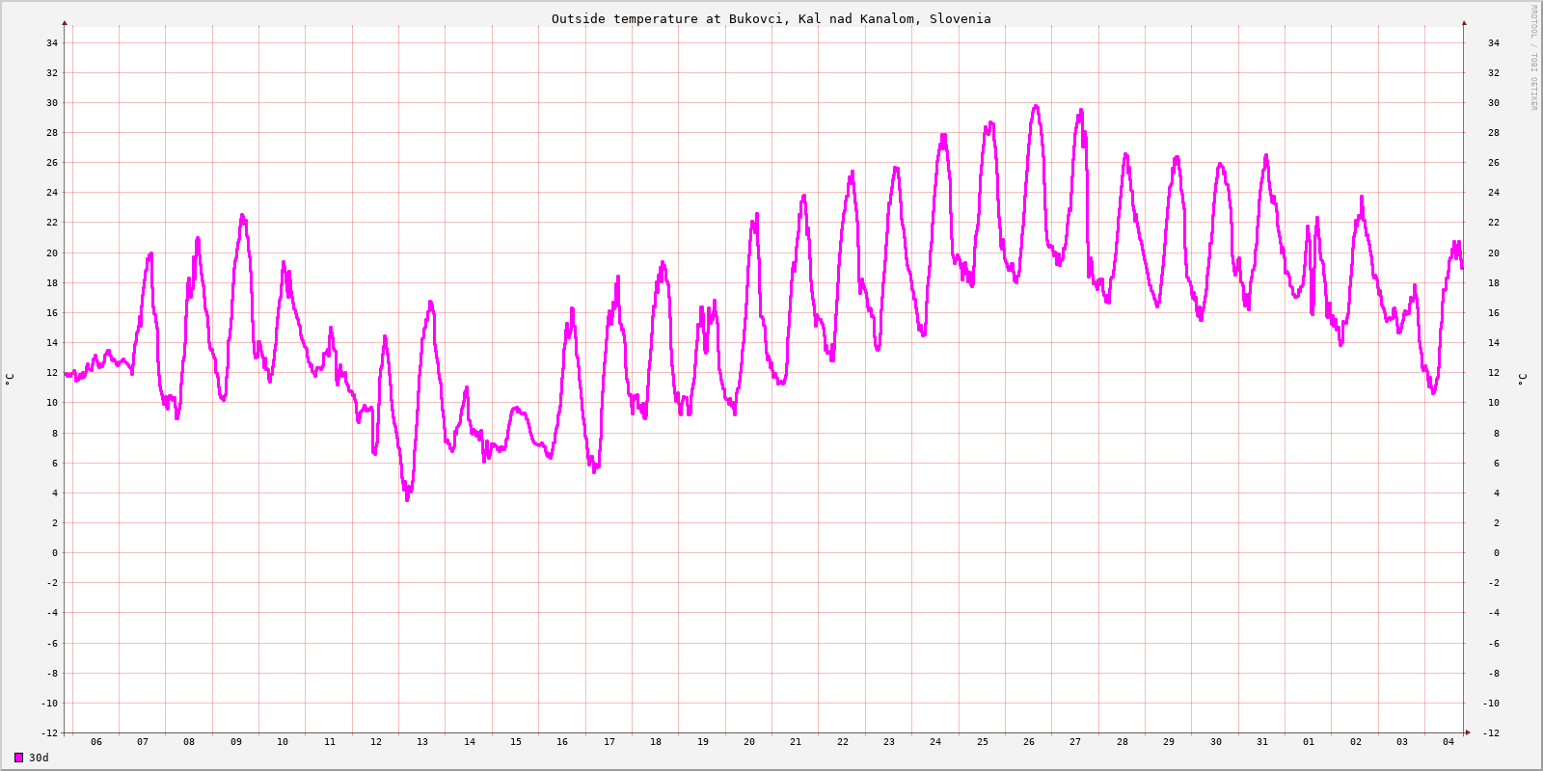Click the -12 value on the left temperature axis

(x=49, y=733)
